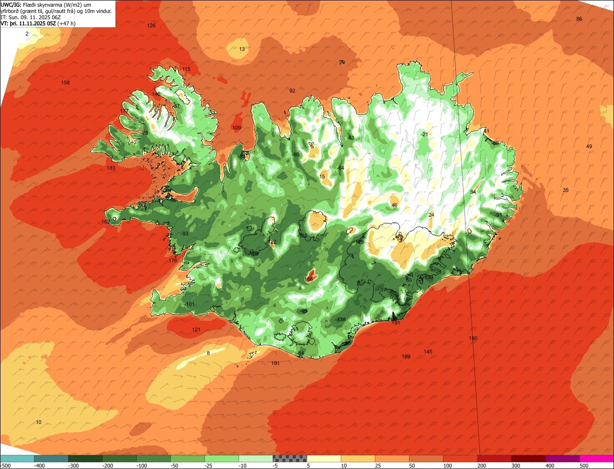This screenshot has width=614, height=469.
Task: Select the orange 25 to 50 legend swatch
Action: [x=392, y=458]
